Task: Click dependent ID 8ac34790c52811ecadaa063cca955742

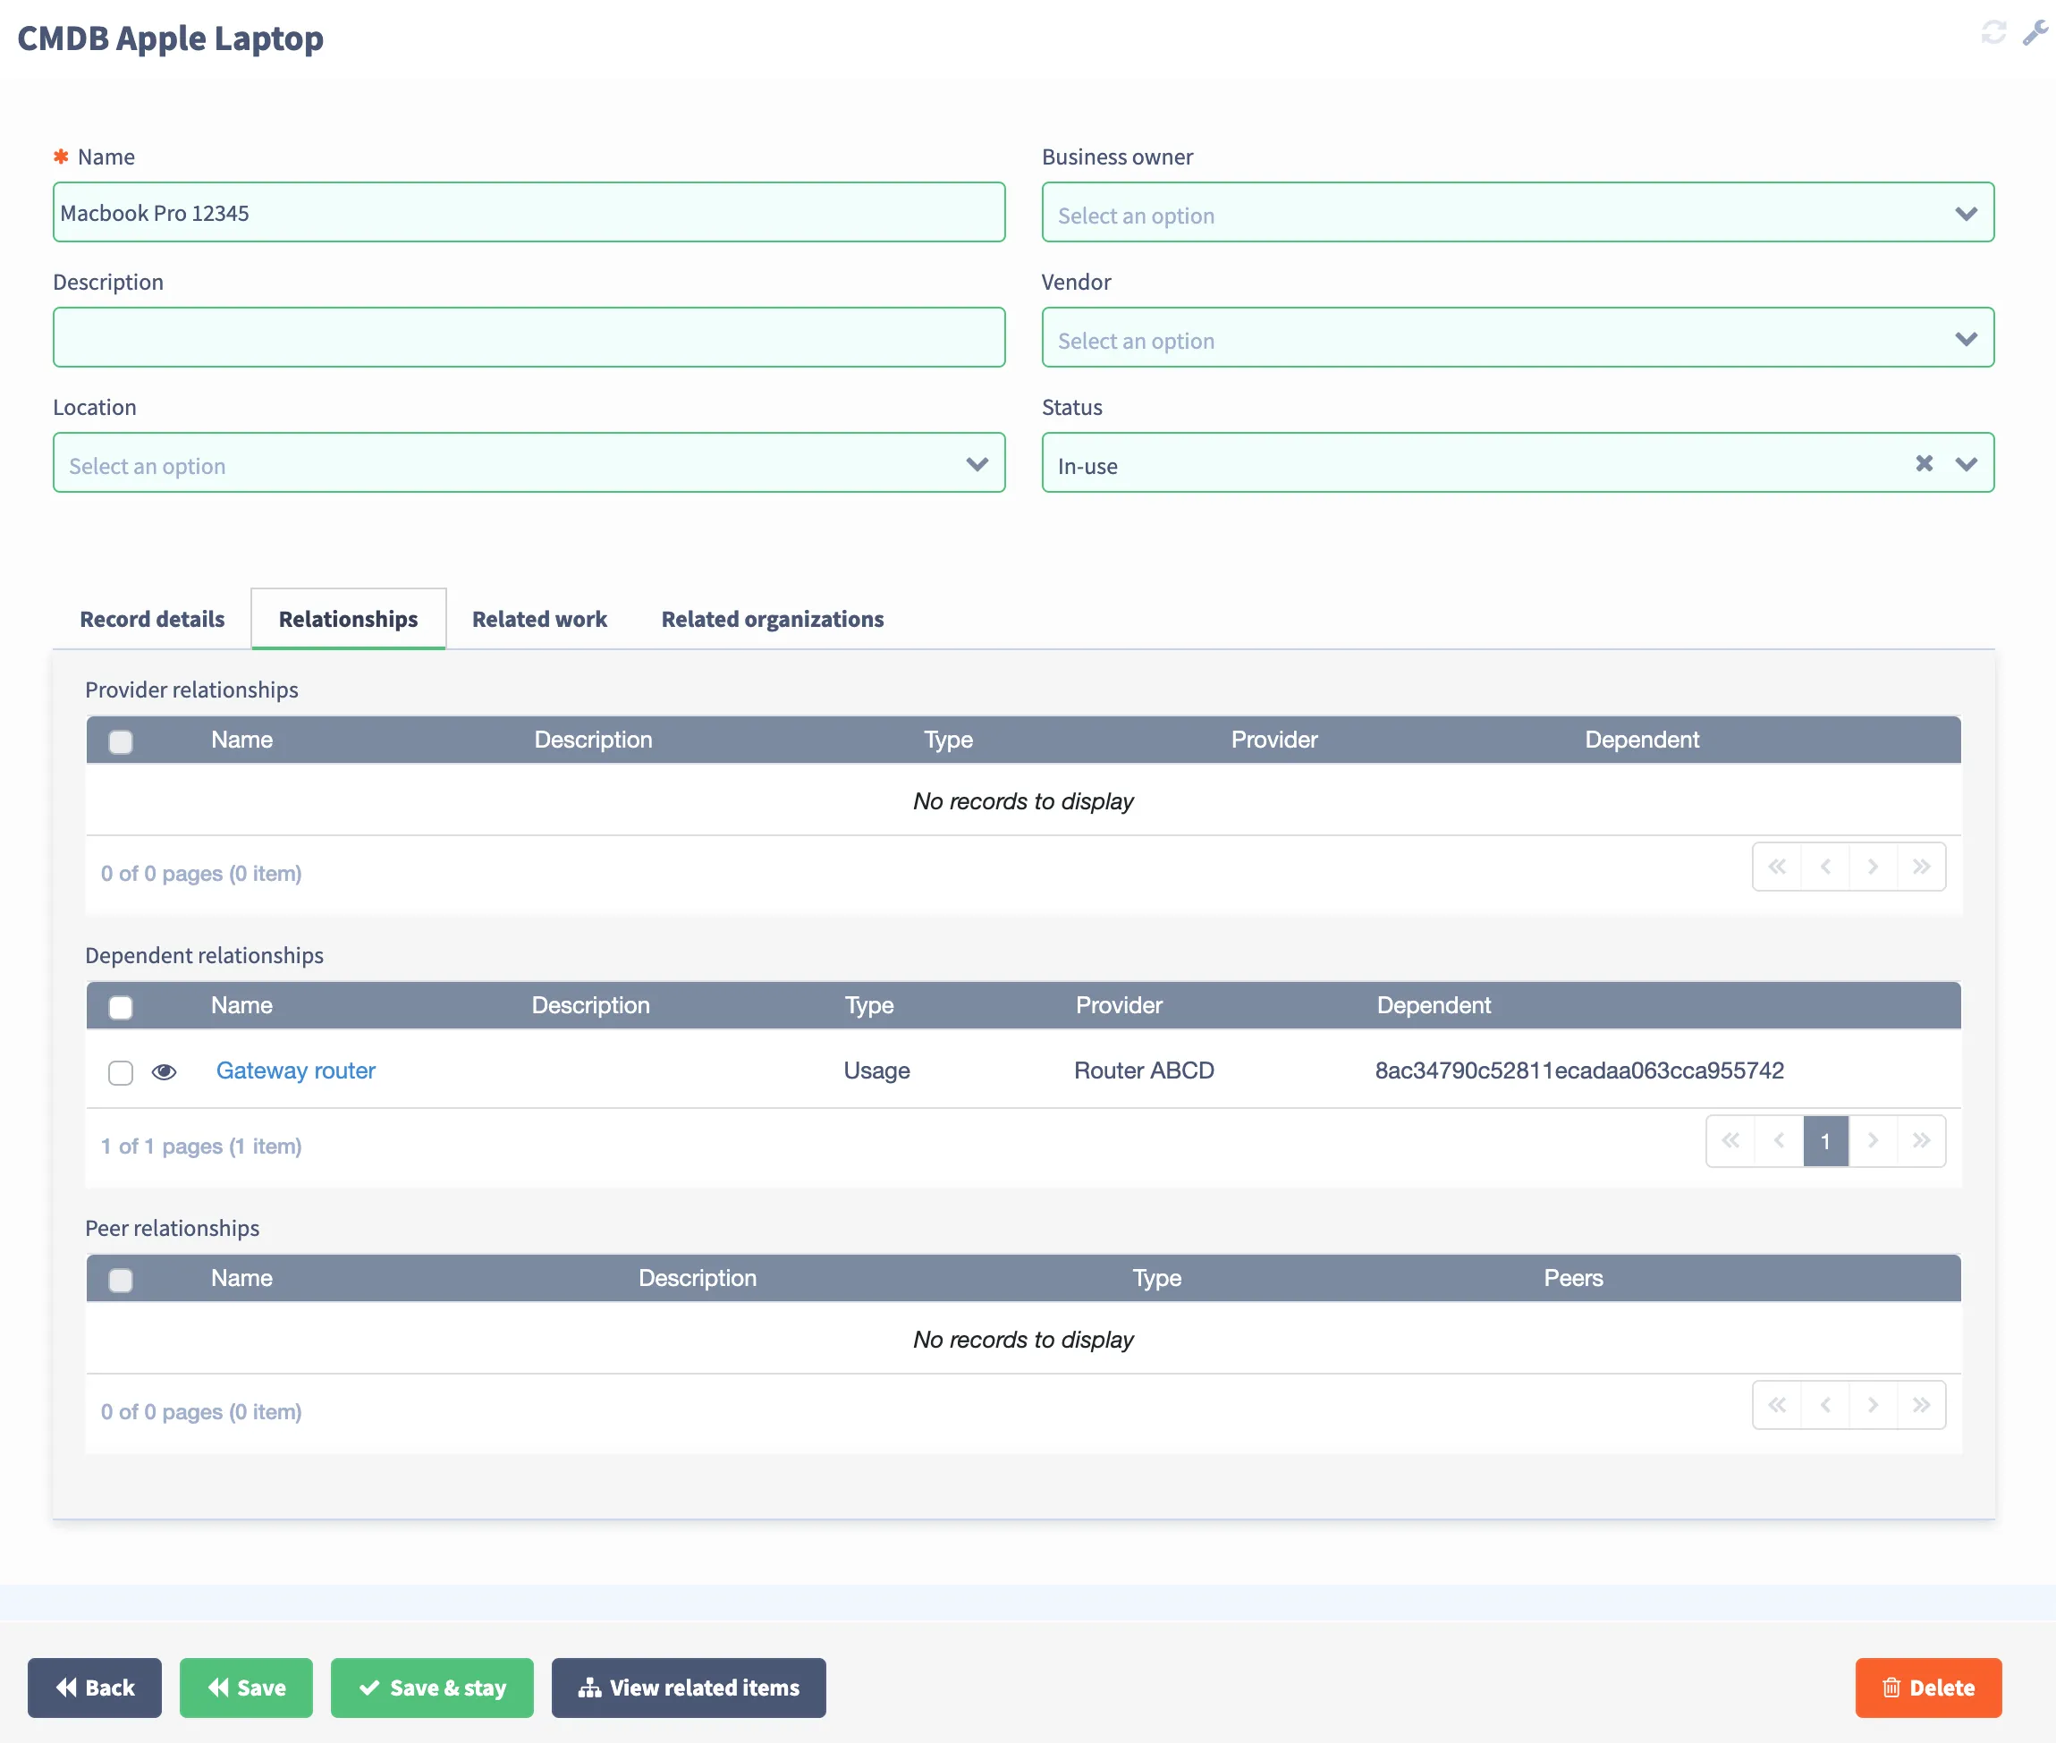Action: click(x=1578, y=1071)
